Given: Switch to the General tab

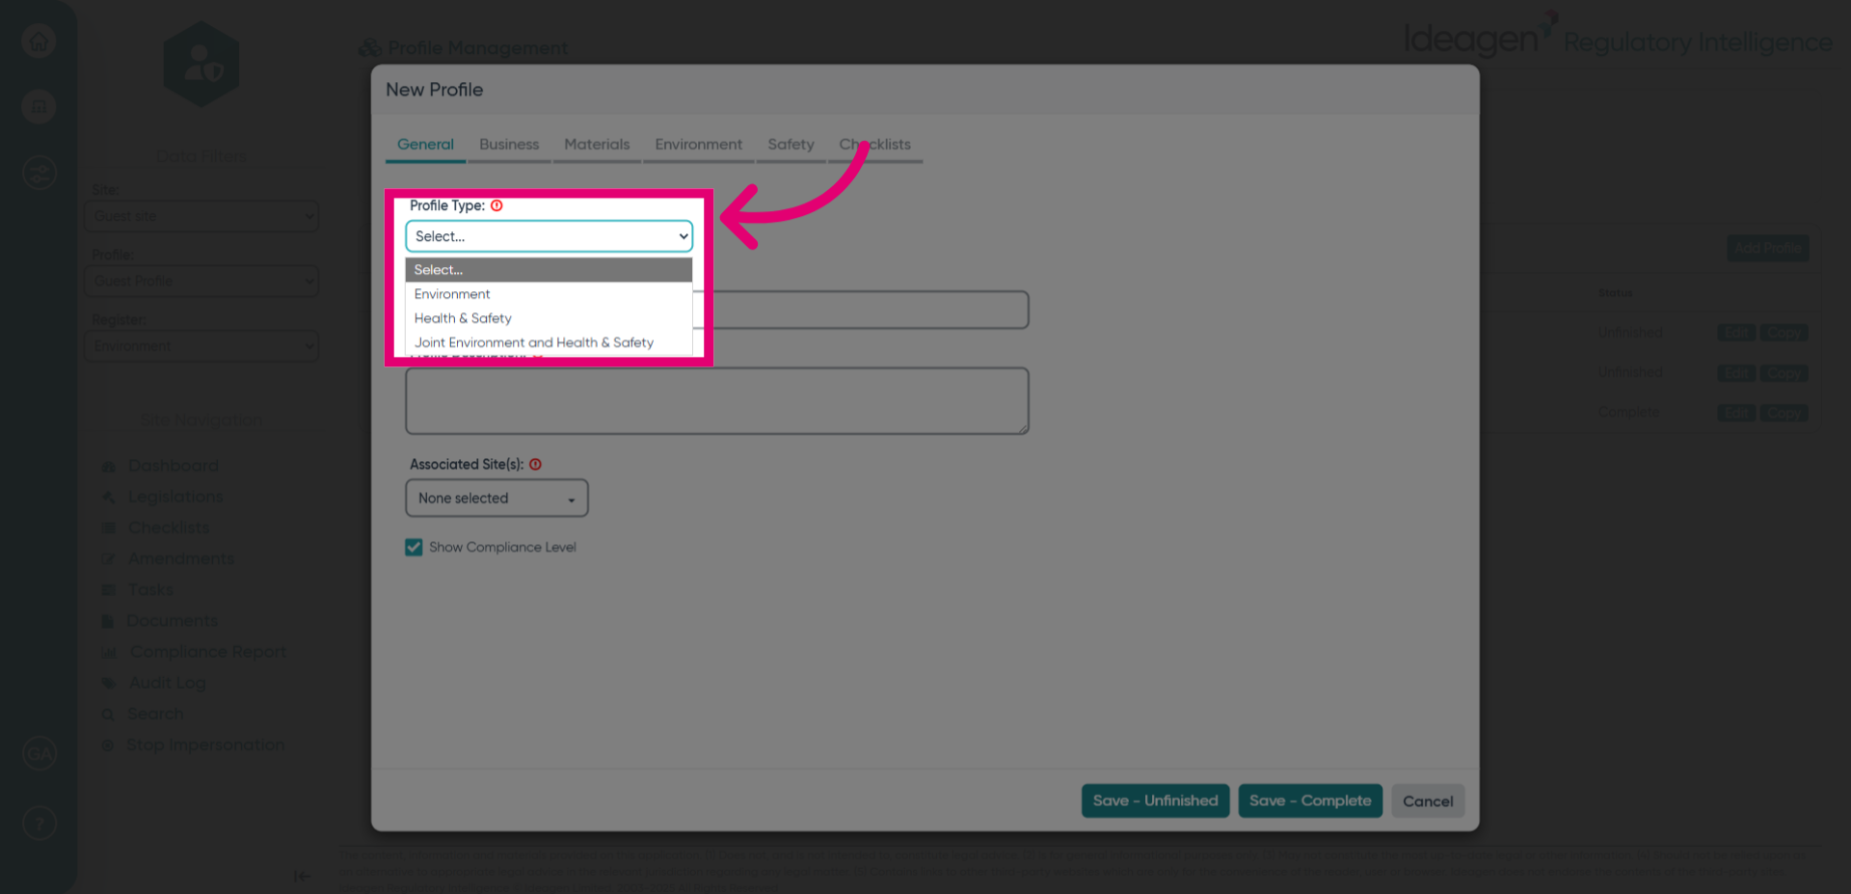Looking at the screenshot, I should click(x=425, y=145).
